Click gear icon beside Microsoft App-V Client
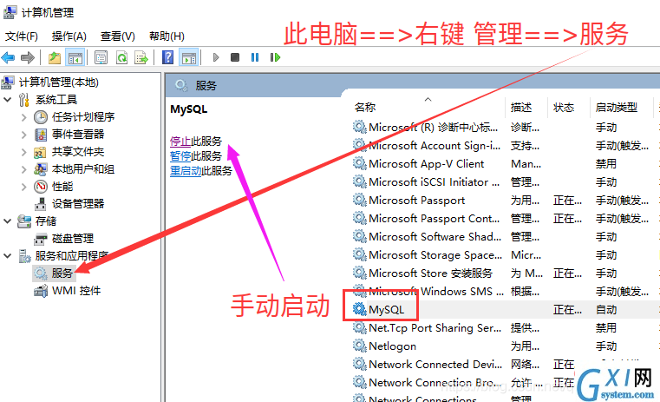Screen dimensions: 660x402 tap(359, 163)
